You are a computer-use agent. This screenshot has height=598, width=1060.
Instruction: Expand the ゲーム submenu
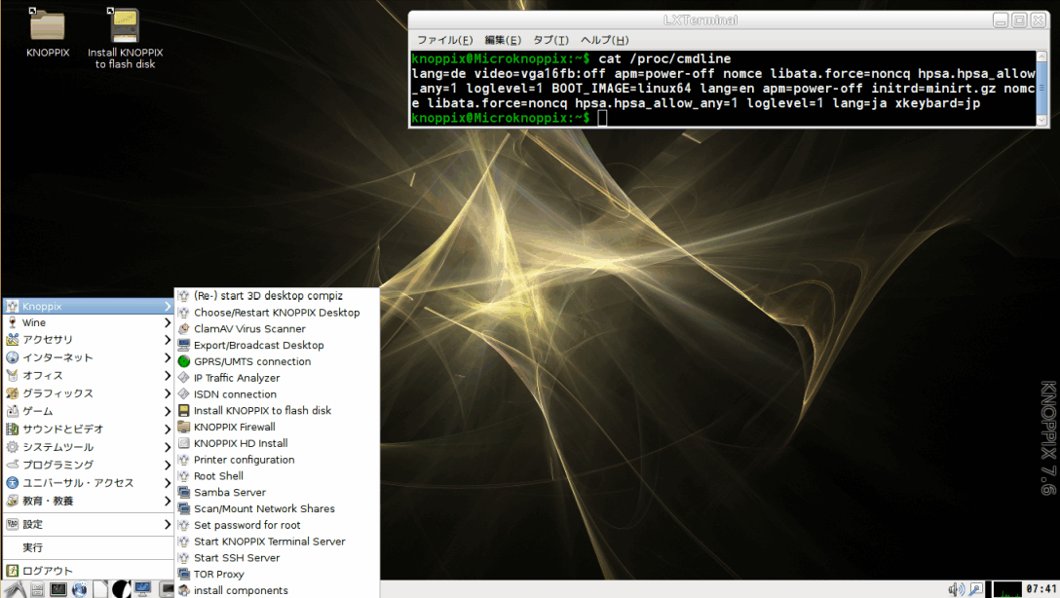pos(89,411)
